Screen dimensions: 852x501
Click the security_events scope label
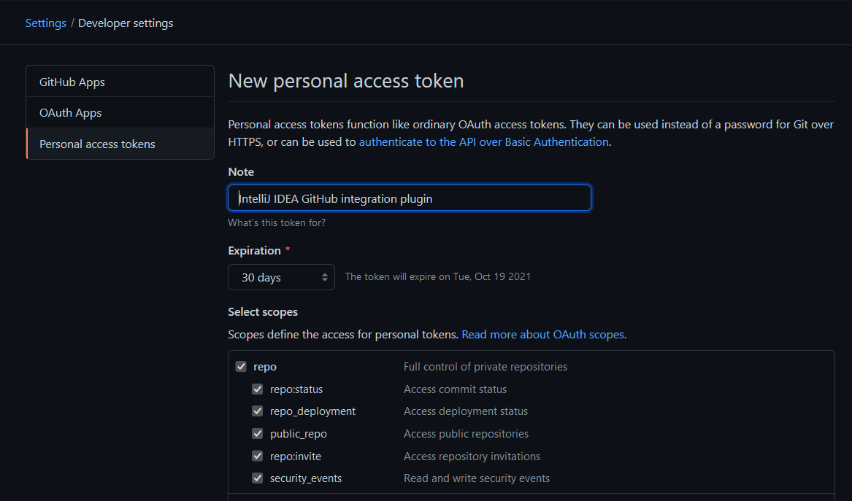[305, 478]
